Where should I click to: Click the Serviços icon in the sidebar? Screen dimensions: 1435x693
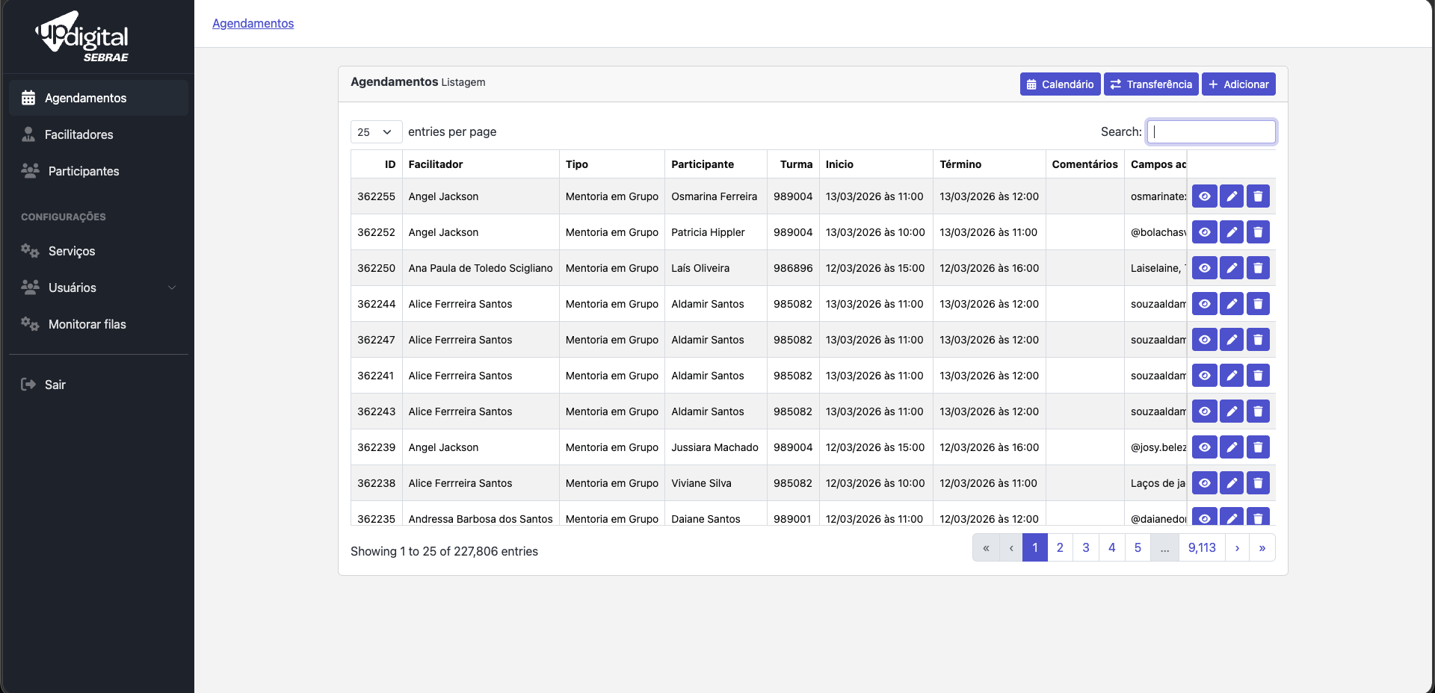[30, 251]
